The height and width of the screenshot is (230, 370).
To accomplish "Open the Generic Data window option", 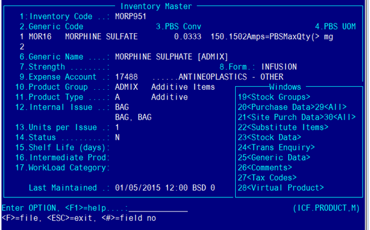I will 274,157.
